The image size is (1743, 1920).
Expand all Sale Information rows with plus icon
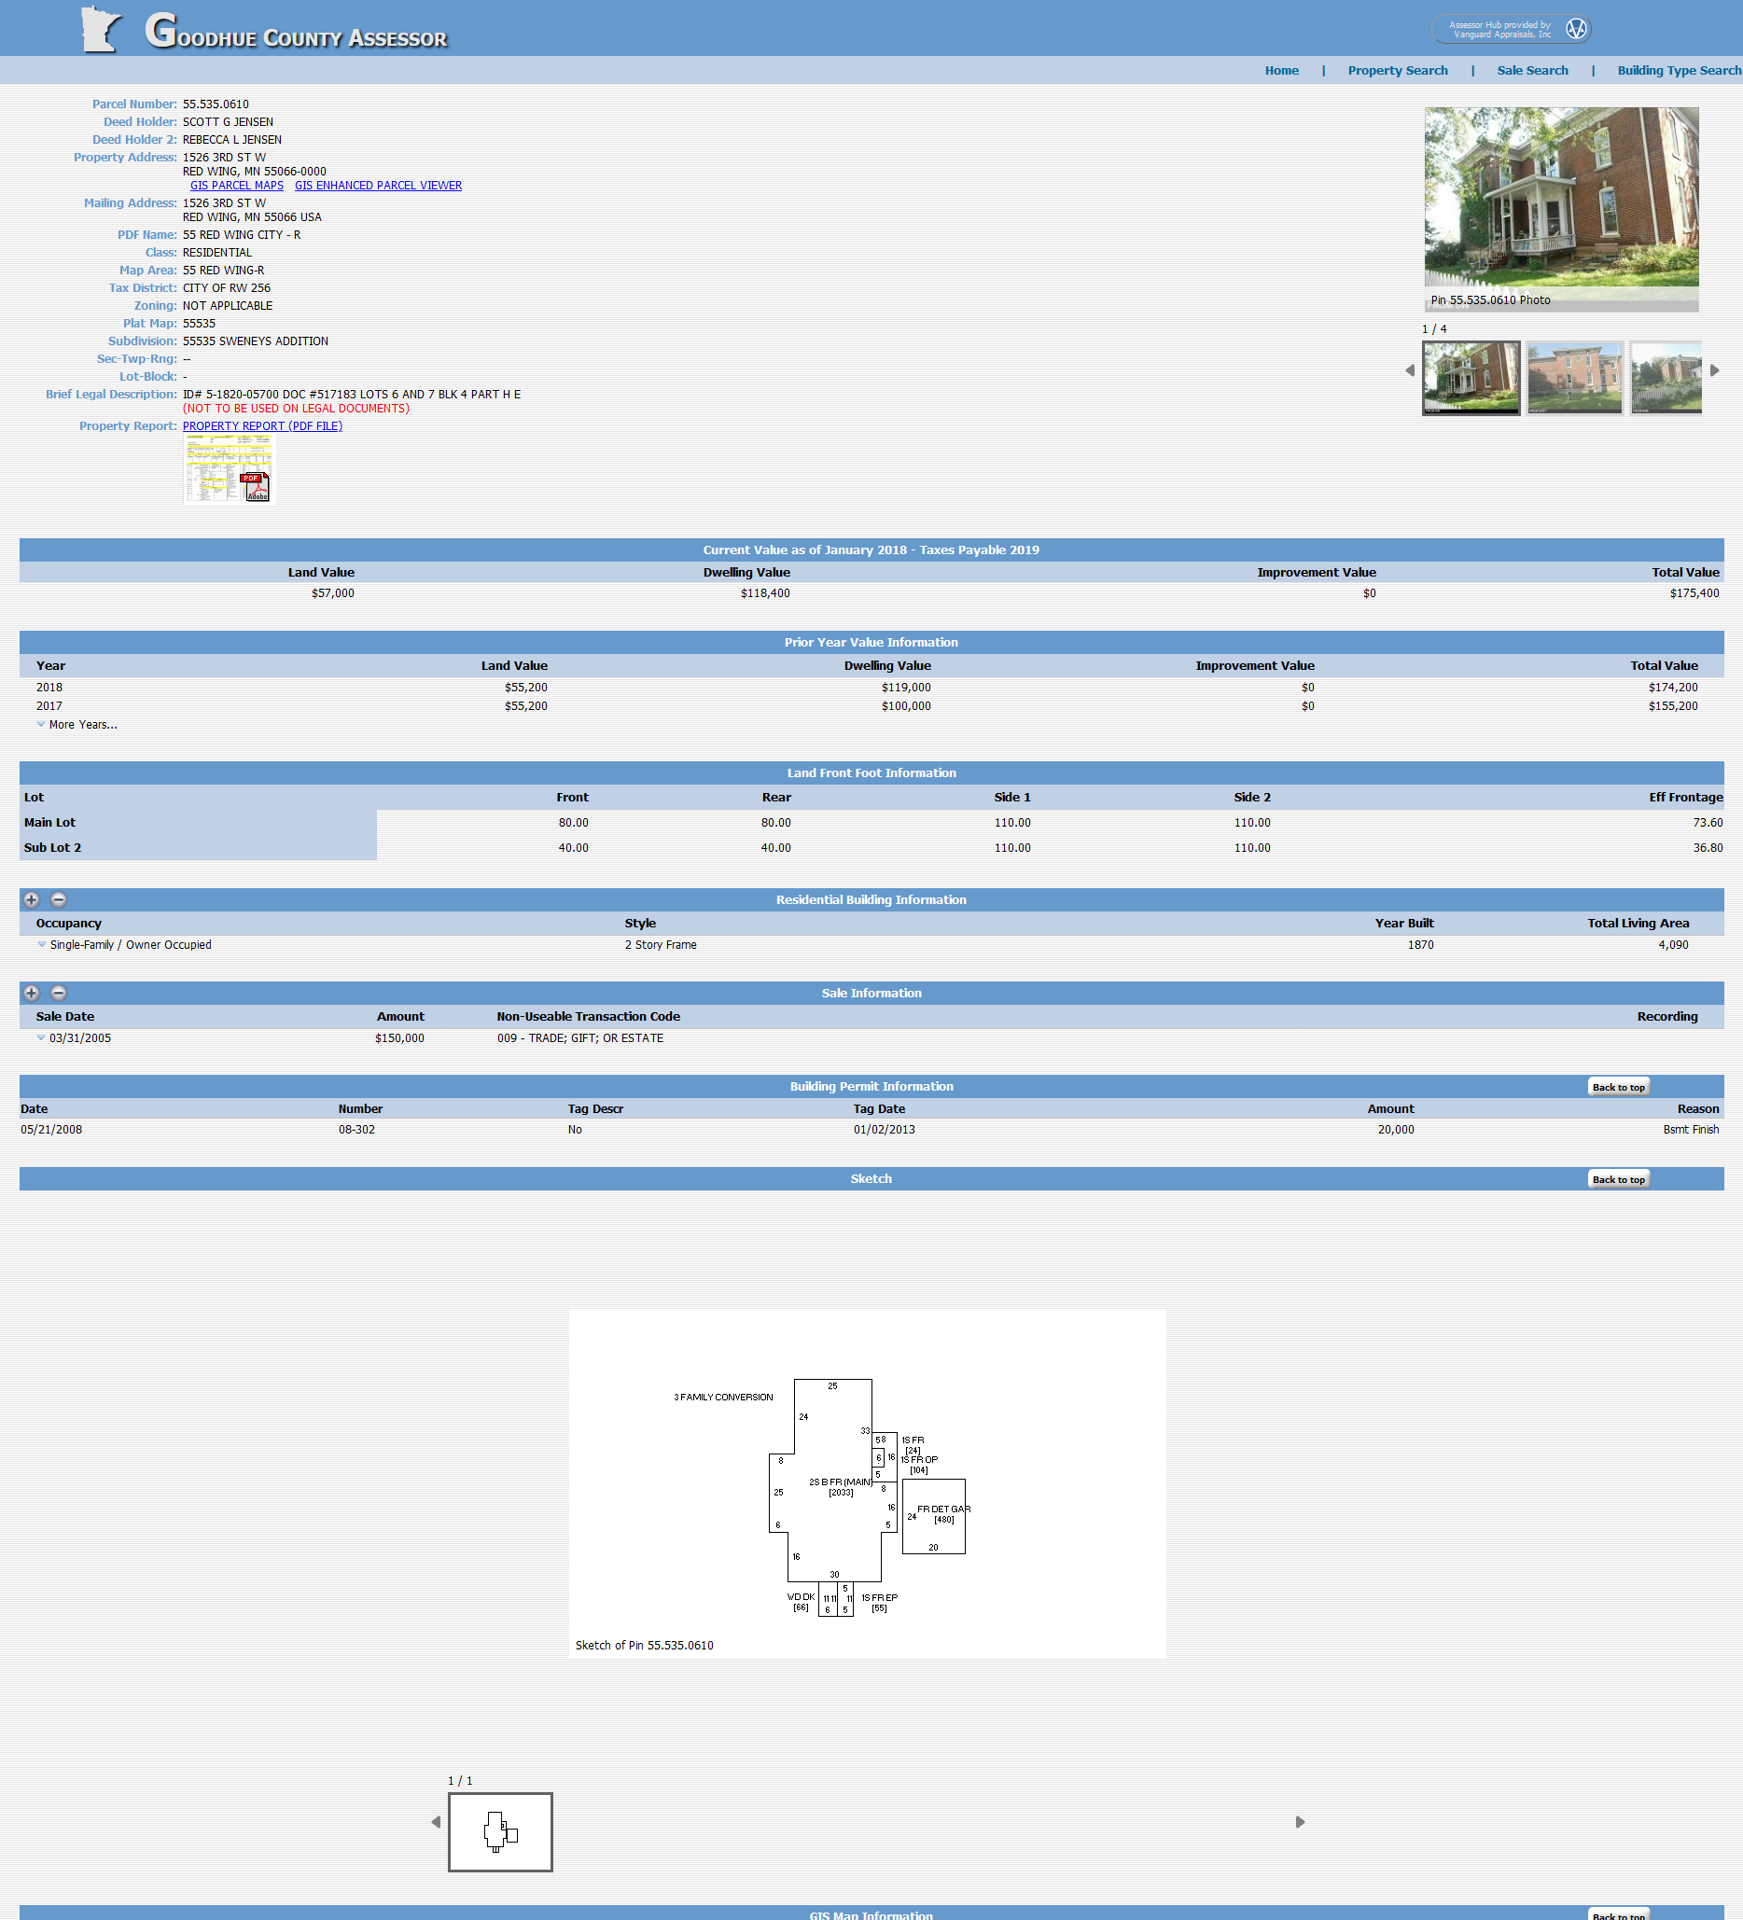tap(32, 994)
